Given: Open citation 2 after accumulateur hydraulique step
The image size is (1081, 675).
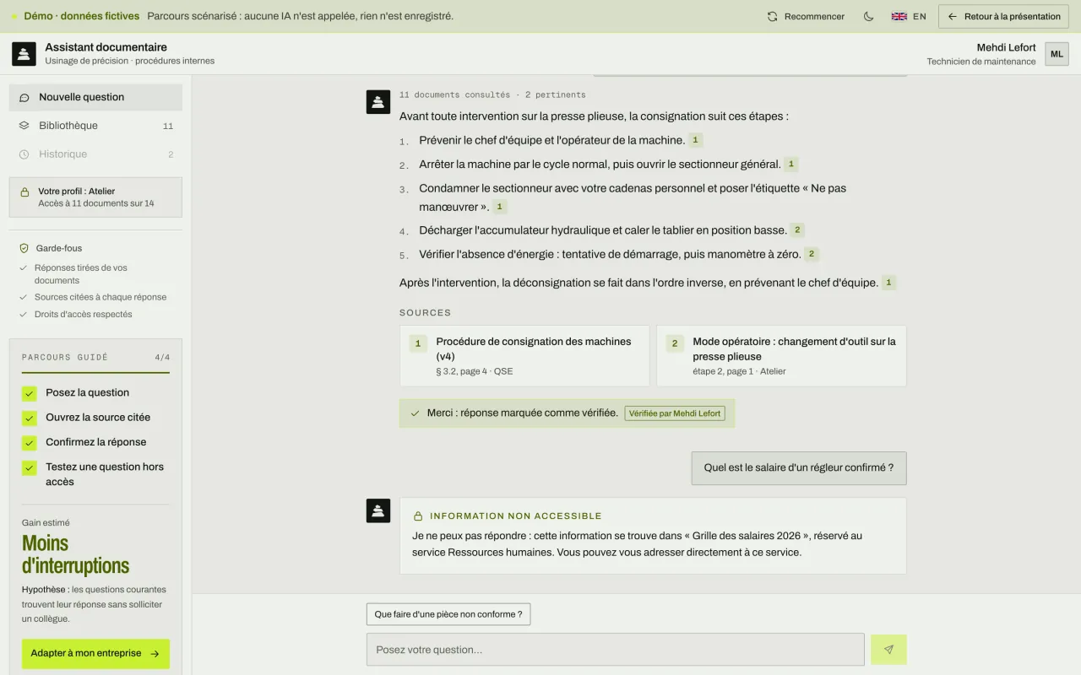Looking at the screenshot, I should coord(797,229).
